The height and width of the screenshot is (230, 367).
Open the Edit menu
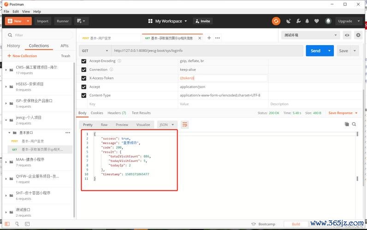pos(16,11)
